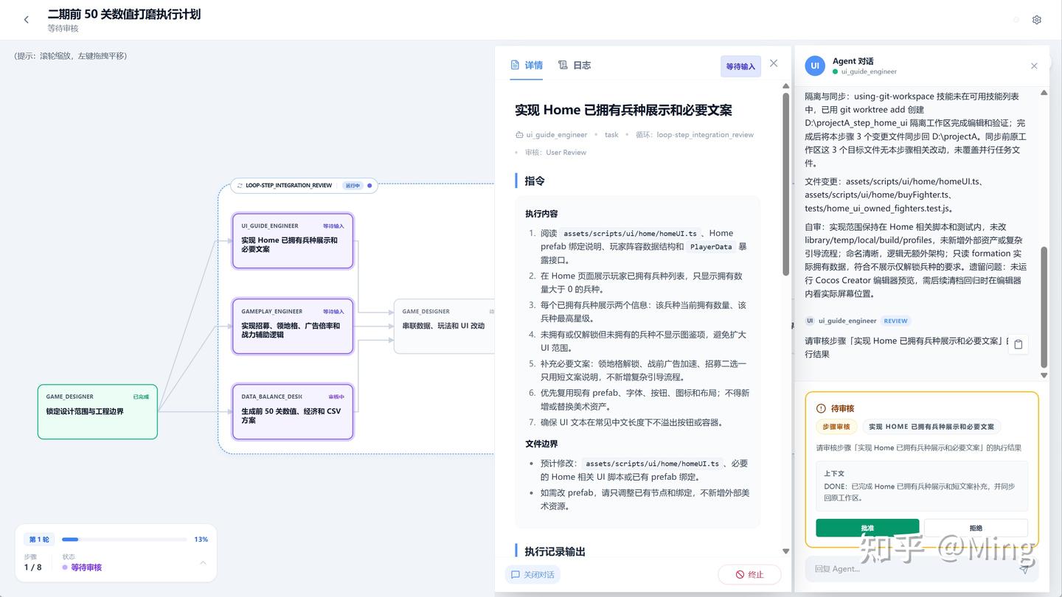This screenshot has height=597, width=1062.
Task: Copy the review request message via clipboard icon
Action: click(1018, 344)
